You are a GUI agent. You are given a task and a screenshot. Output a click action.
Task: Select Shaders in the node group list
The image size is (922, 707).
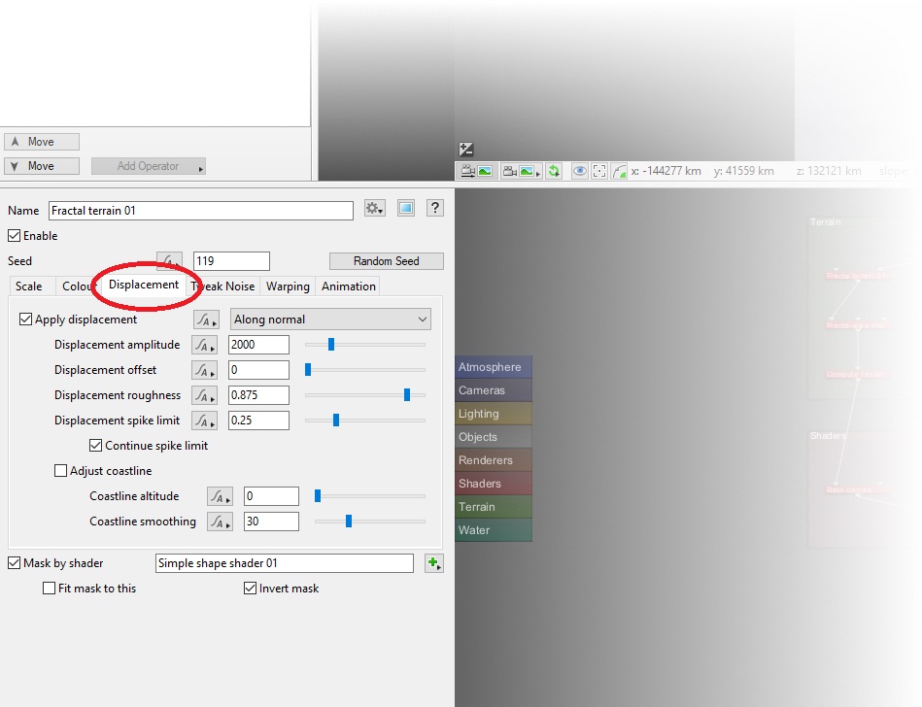pyautogui.click(x=494, y=484)
